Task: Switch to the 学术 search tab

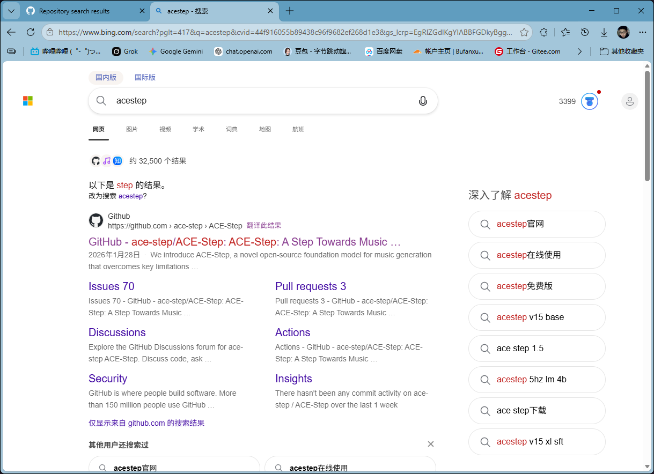Action: 199,129
